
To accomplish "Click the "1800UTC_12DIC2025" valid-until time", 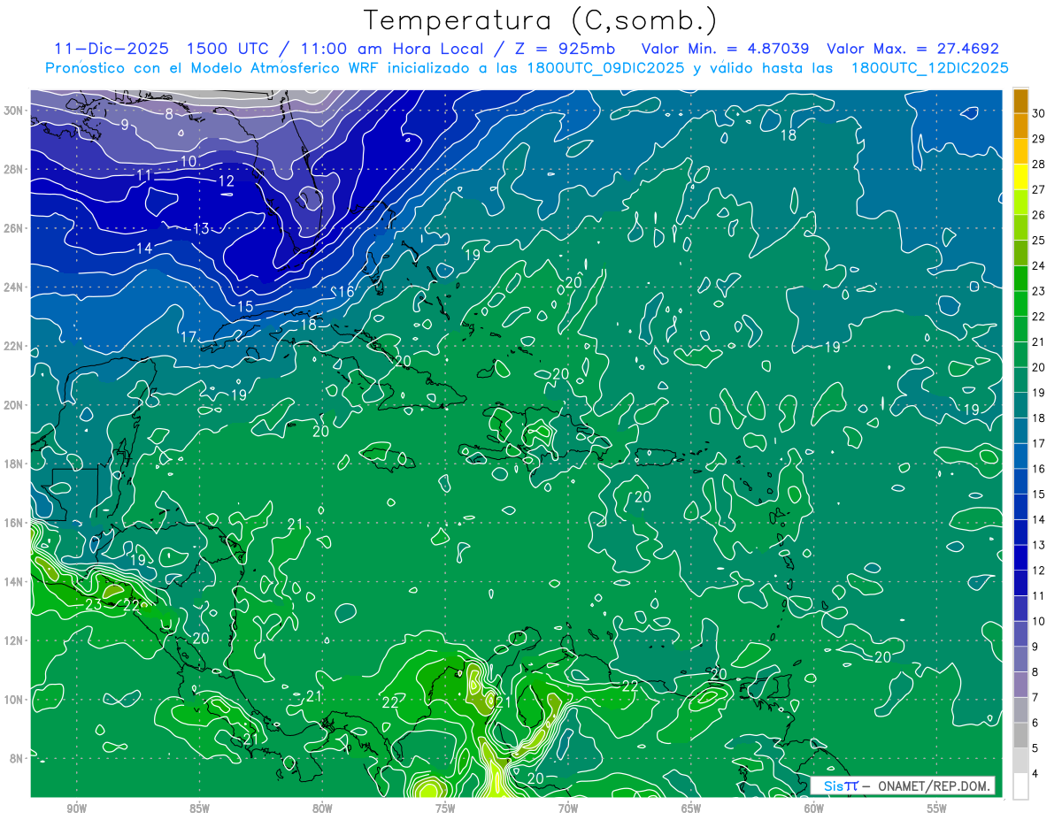I will point(928,68).
